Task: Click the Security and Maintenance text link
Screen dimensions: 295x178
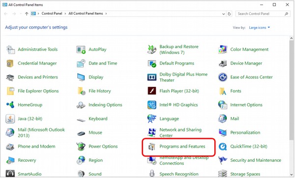Action: coord(256,160)
